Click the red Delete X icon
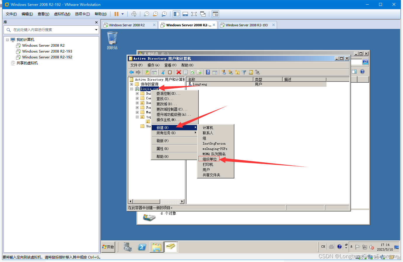This screenshot has width=403, height=262. tap(179, 72)
